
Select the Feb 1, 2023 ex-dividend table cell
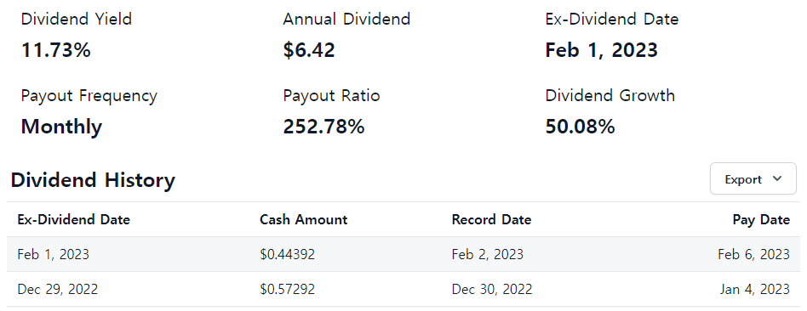coord(53,254)
